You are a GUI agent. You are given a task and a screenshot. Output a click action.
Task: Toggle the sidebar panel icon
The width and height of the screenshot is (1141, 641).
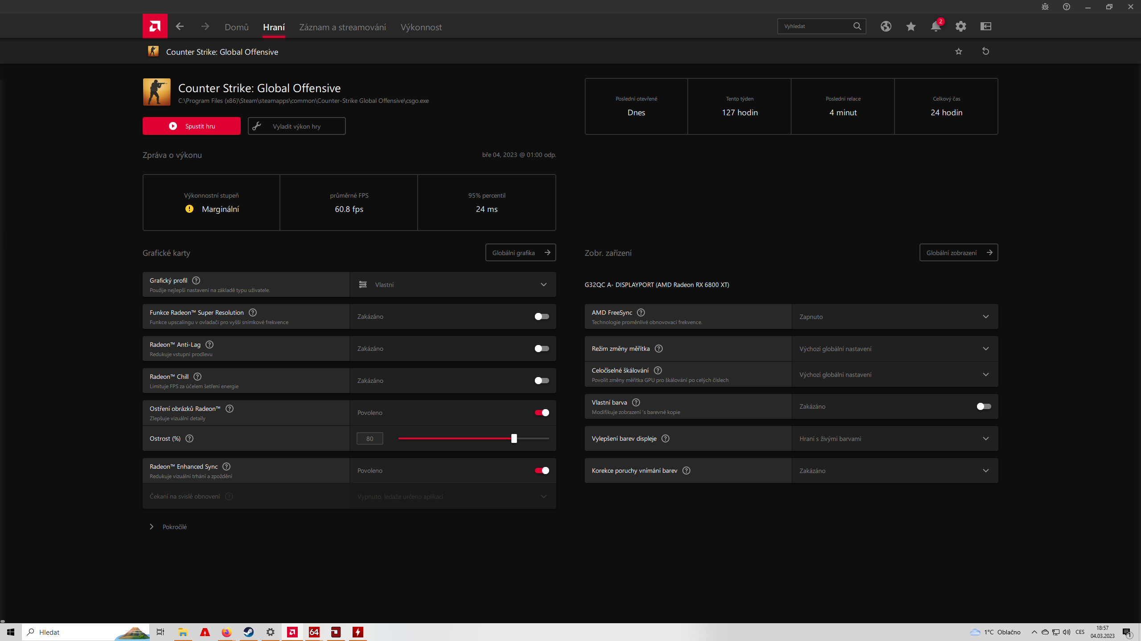click(x=986, y=26)
